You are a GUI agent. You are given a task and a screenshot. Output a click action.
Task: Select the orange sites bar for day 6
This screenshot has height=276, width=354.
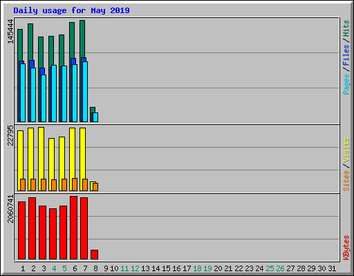(75, 184)
